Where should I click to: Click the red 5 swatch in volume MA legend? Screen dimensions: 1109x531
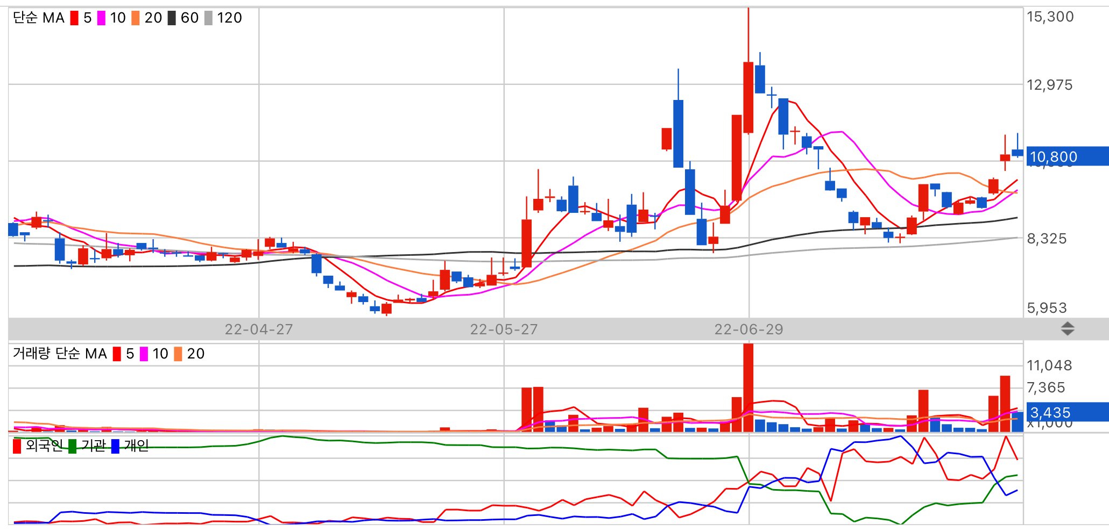point(117,354)
